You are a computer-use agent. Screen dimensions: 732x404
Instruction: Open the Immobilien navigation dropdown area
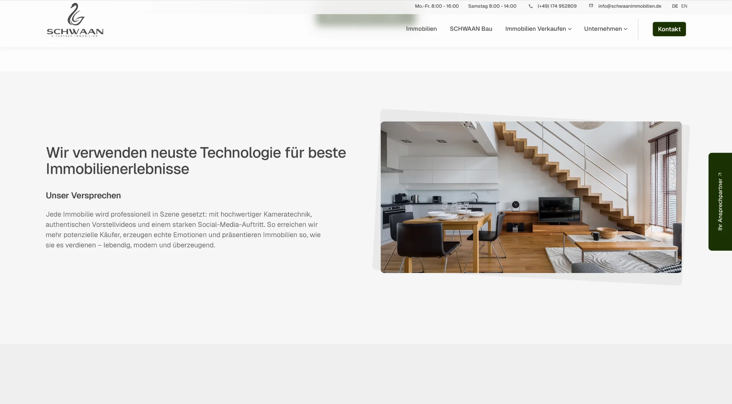[421, 29]
